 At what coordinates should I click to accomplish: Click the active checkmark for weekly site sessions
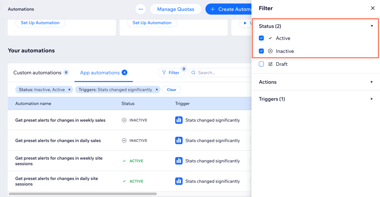[124, 161]
